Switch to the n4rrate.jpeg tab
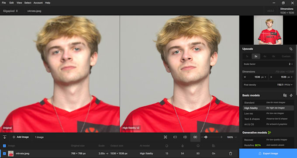The width and height of the screenshot is (297, 158). pos(34,11)
